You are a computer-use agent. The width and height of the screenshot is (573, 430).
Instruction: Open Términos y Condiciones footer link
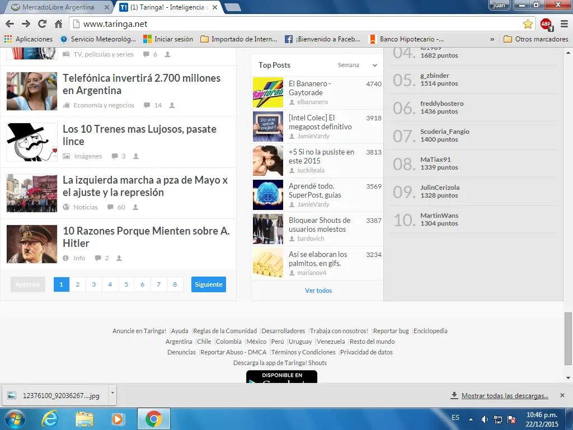[303, 352]
